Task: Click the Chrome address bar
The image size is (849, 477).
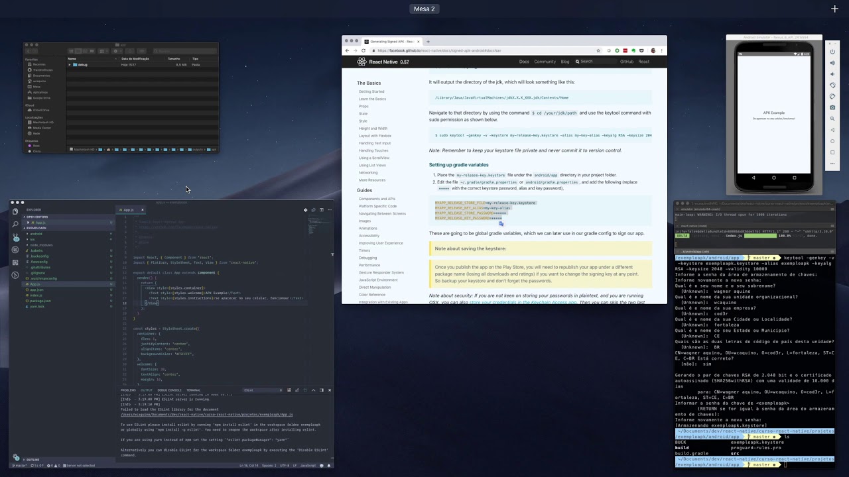Action: coord(484,50)
